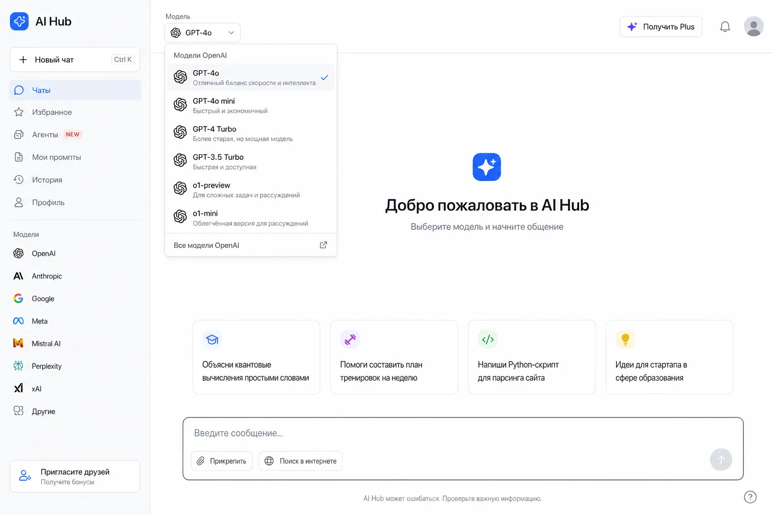
Task: Open Агенты section
Action: tap(75, 135)
